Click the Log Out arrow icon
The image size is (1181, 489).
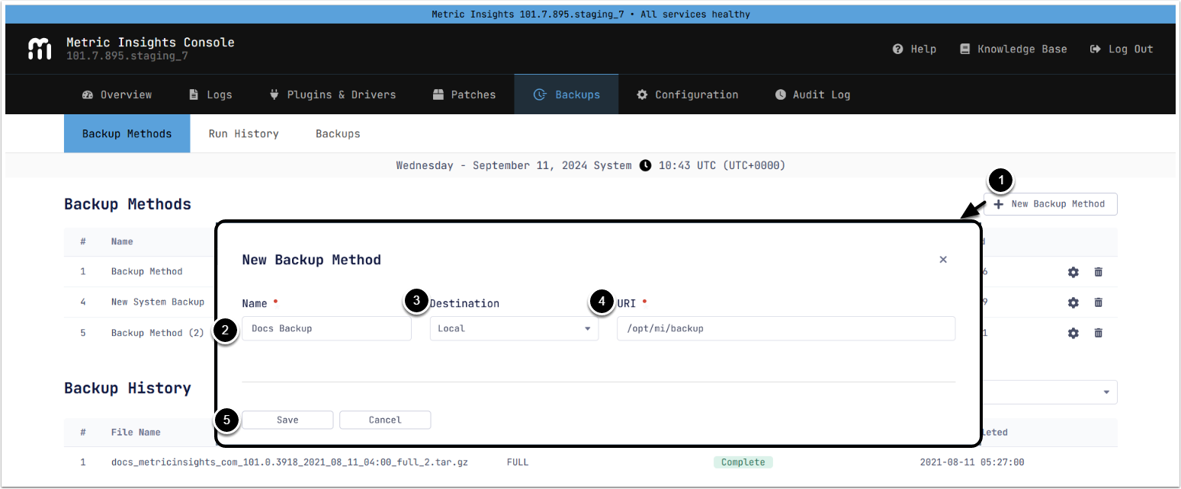[1096, 49]
